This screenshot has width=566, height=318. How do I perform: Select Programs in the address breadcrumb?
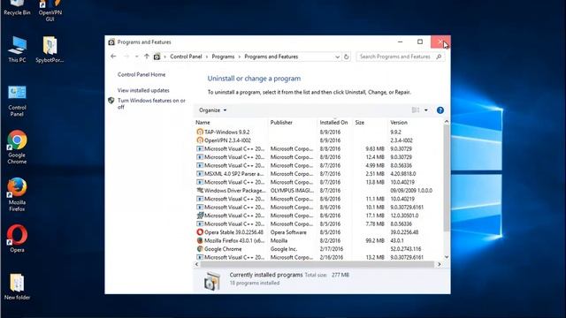[x=223, y=57]
